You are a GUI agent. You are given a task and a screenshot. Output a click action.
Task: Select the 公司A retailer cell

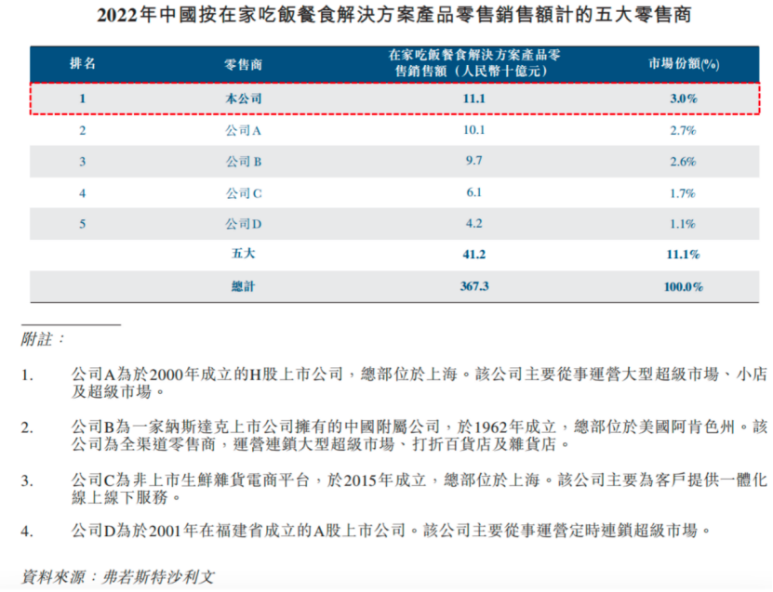[x=244, y=130]
